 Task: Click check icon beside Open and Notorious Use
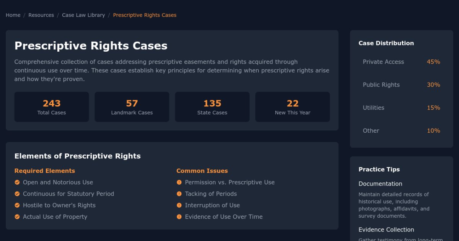17,182
